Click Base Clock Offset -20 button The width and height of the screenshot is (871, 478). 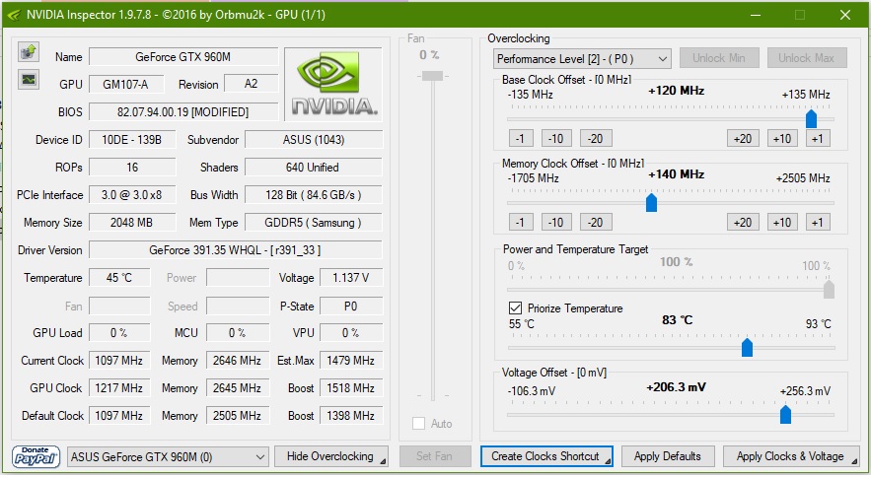click(x=596, y=138)
